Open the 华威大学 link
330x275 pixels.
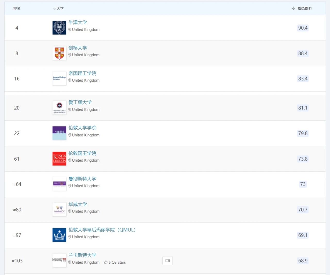(x=78, y=205)
